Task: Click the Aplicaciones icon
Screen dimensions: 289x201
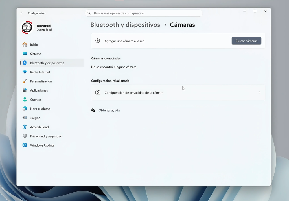Action: click(25, 90)
